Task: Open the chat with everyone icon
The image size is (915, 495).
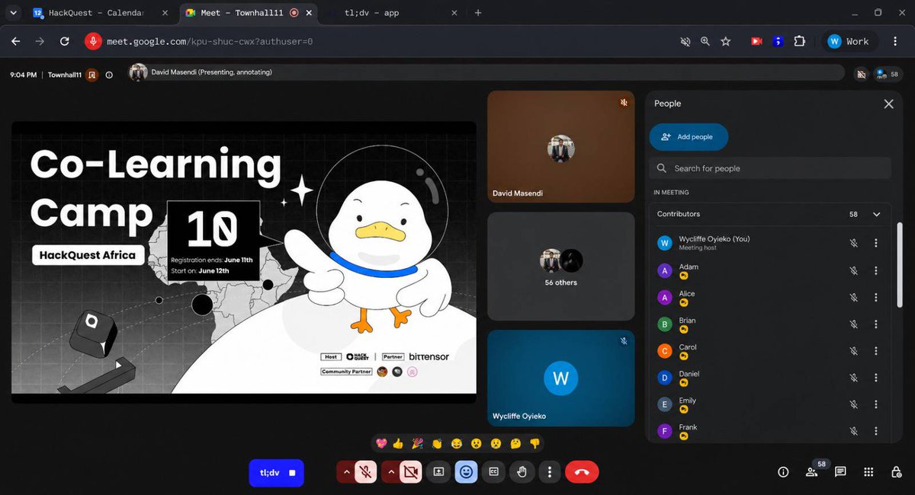Action: pyautogui.click(x=840, y=472)
